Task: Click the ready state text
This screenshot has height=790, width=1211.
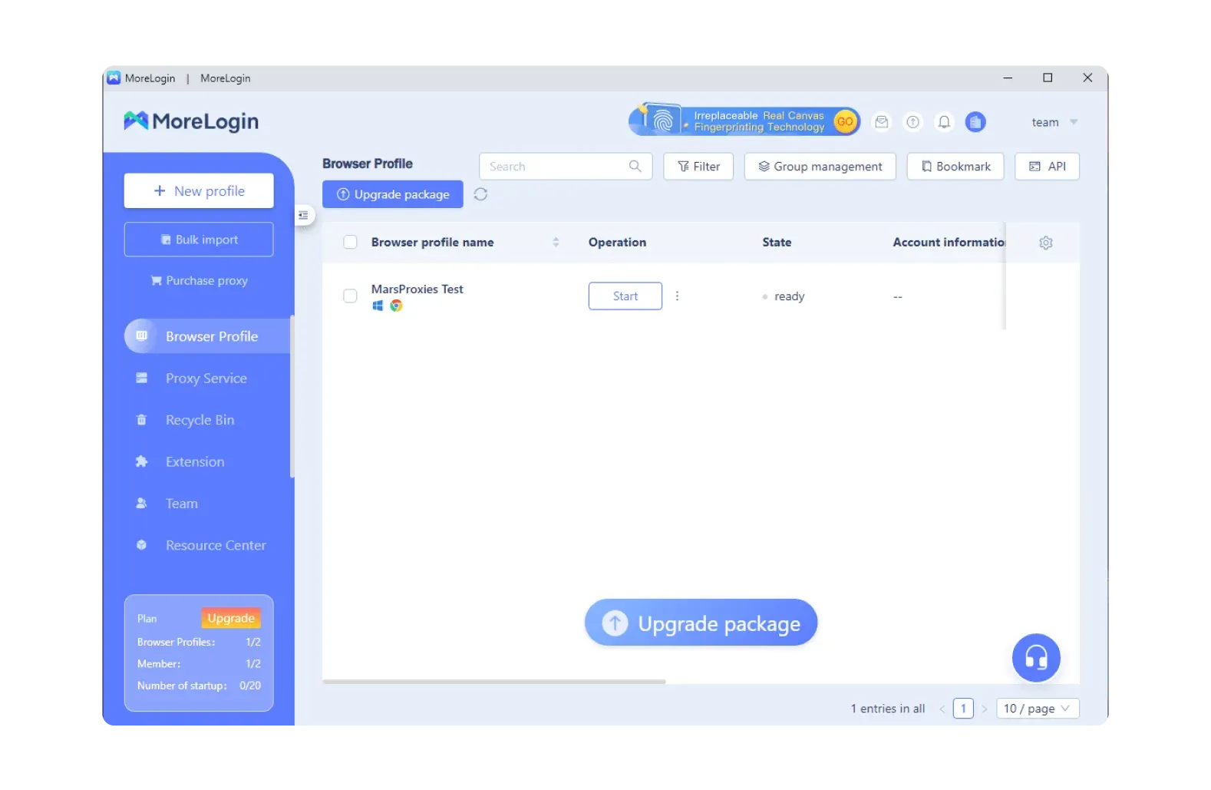Action: pyautogui.click(x=789, y=296)
